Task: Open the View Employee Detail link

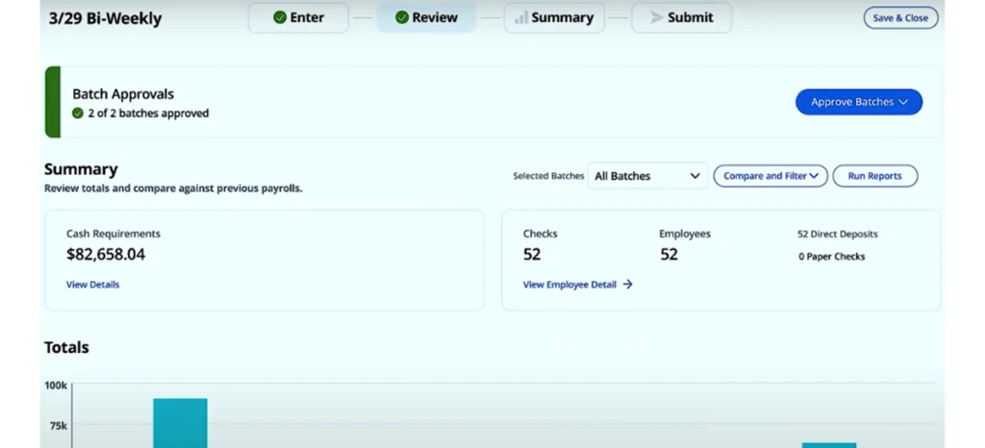Action: tap(569, 285)
